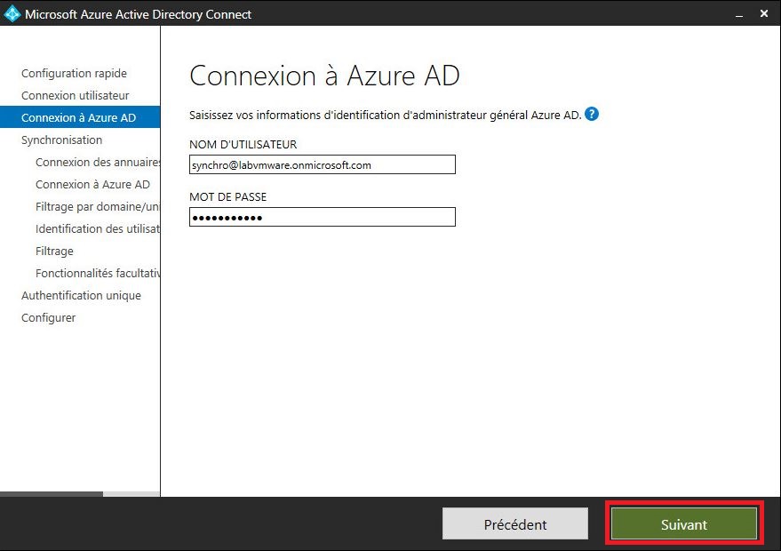Image resolution: width=781 pixels, height=551 pixels.
Task: Focus the MOT DE PASSE field
Action: 323,217
